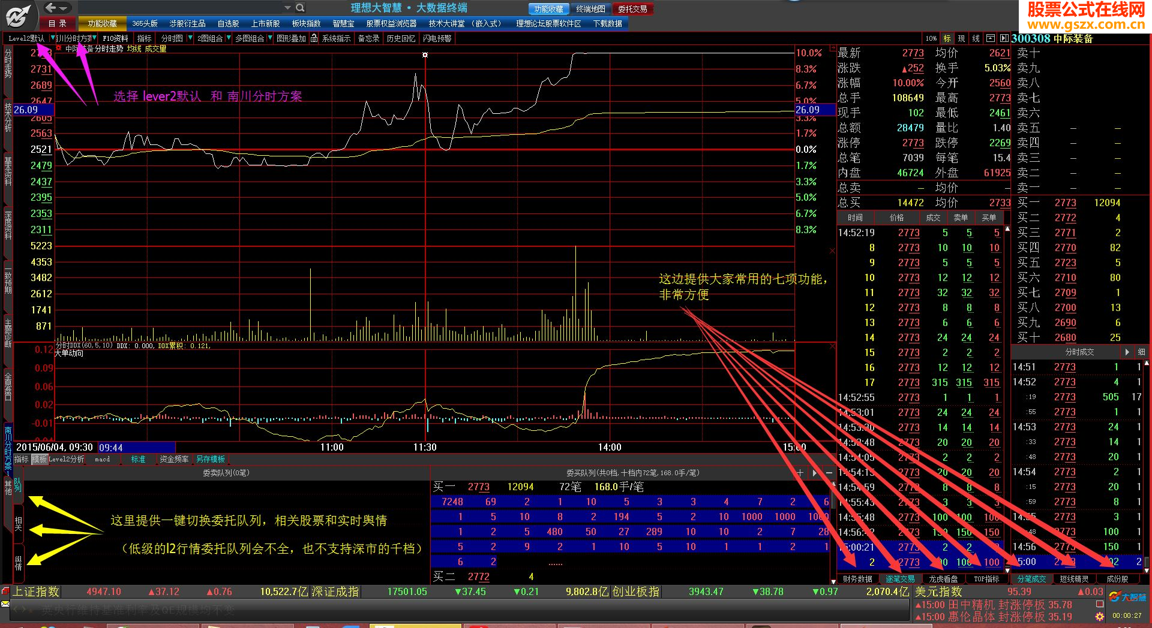Image resolution: width=1152 pixels, height=628 pixels.
Task: Select the 相关 vertical side tab
Action: coord(18,524)
